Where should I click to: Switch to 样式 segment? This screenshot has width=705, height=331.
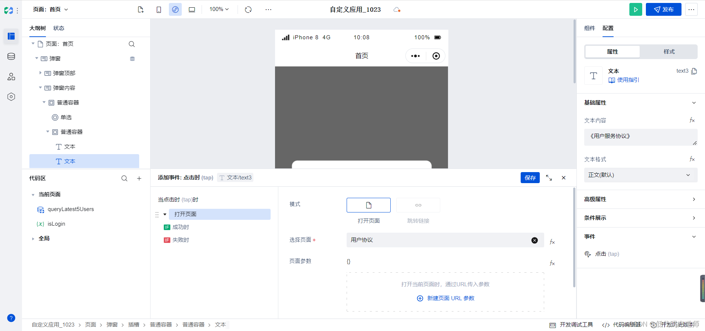pos(669,52)
